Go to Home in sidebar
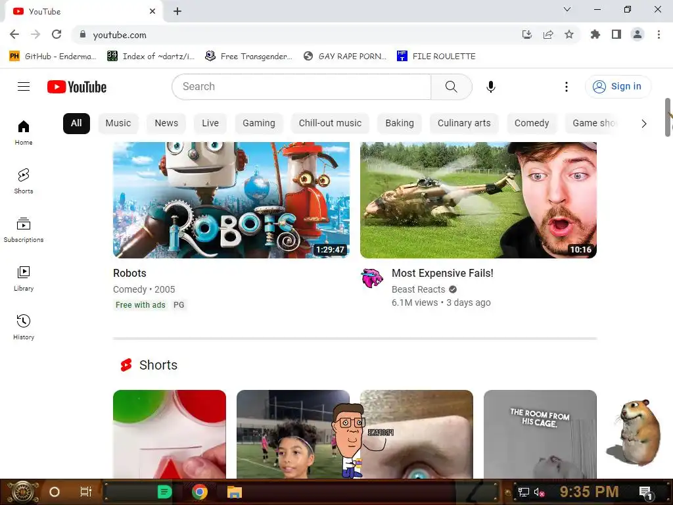 24,133
